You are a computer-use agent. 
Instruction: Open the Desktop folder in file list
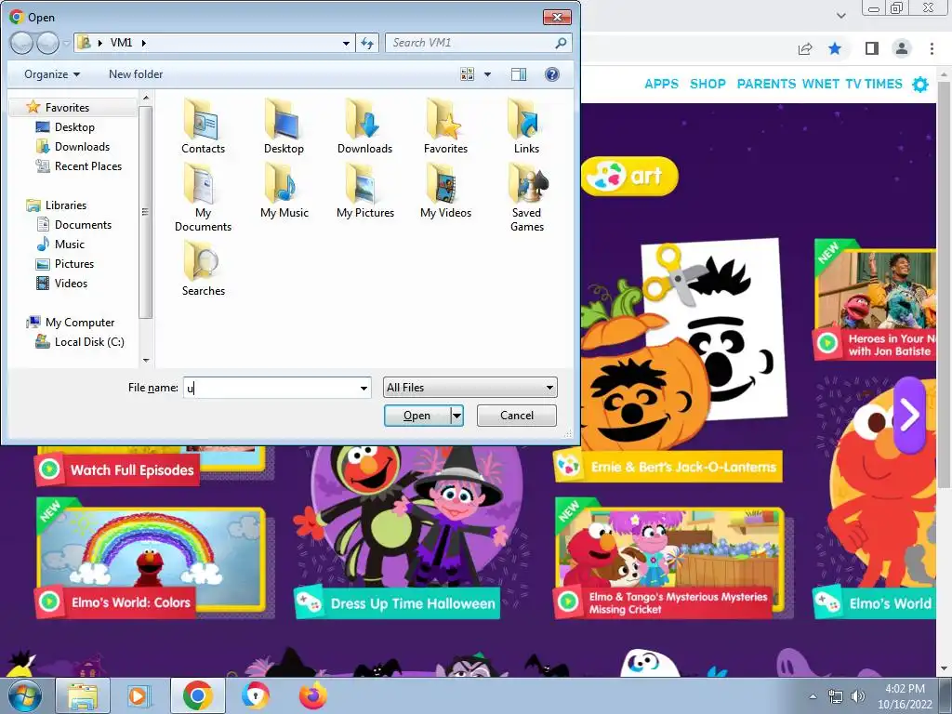(x=284, y=126)
